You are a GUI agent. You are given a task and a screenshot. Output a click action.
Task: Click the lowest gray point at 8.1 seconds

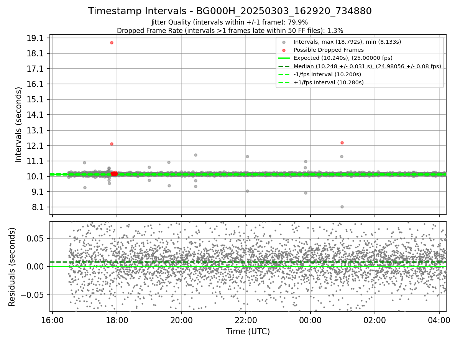(342, 207)
